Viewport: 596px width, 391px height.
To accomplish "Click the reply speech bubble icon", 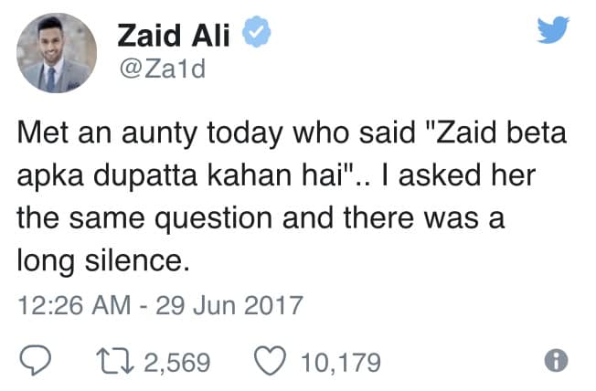I will pos(36,361).
